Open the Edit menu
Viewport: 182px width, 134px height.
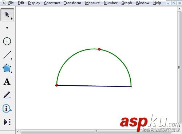21,3
